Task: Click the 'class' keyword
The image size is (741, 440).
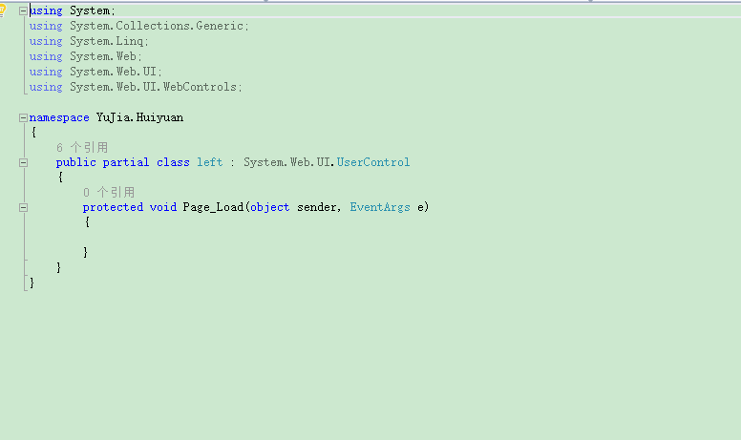Action: point(173,162)
